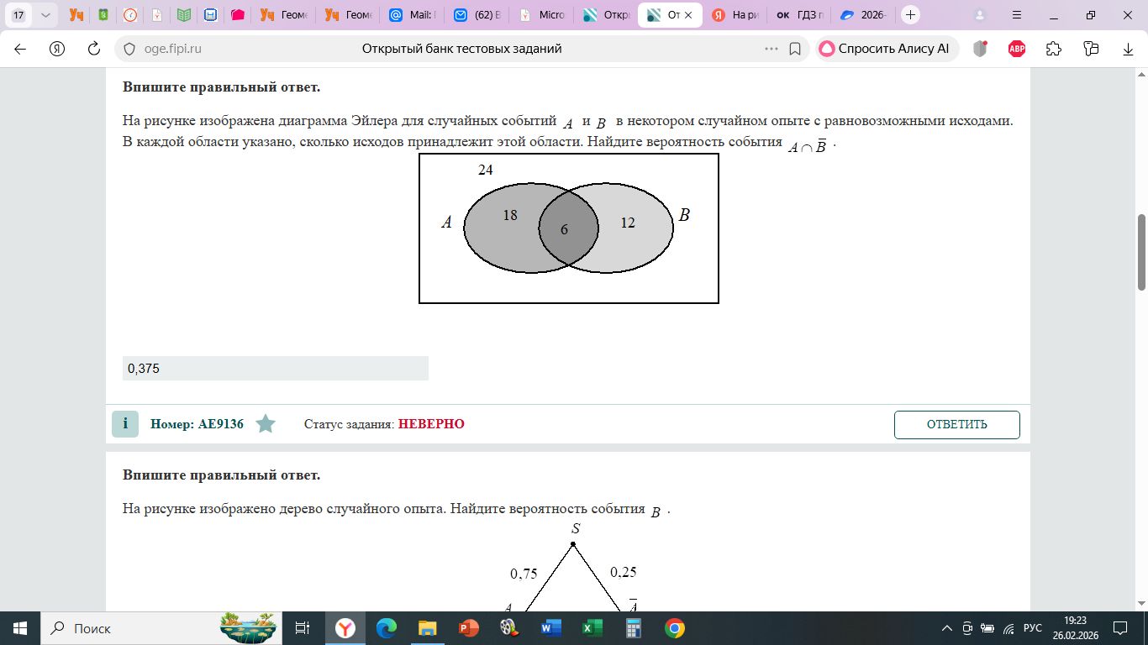1148x645 pixels.
Task: Switch to the Micro tab
Action: (x=541, y=15)
